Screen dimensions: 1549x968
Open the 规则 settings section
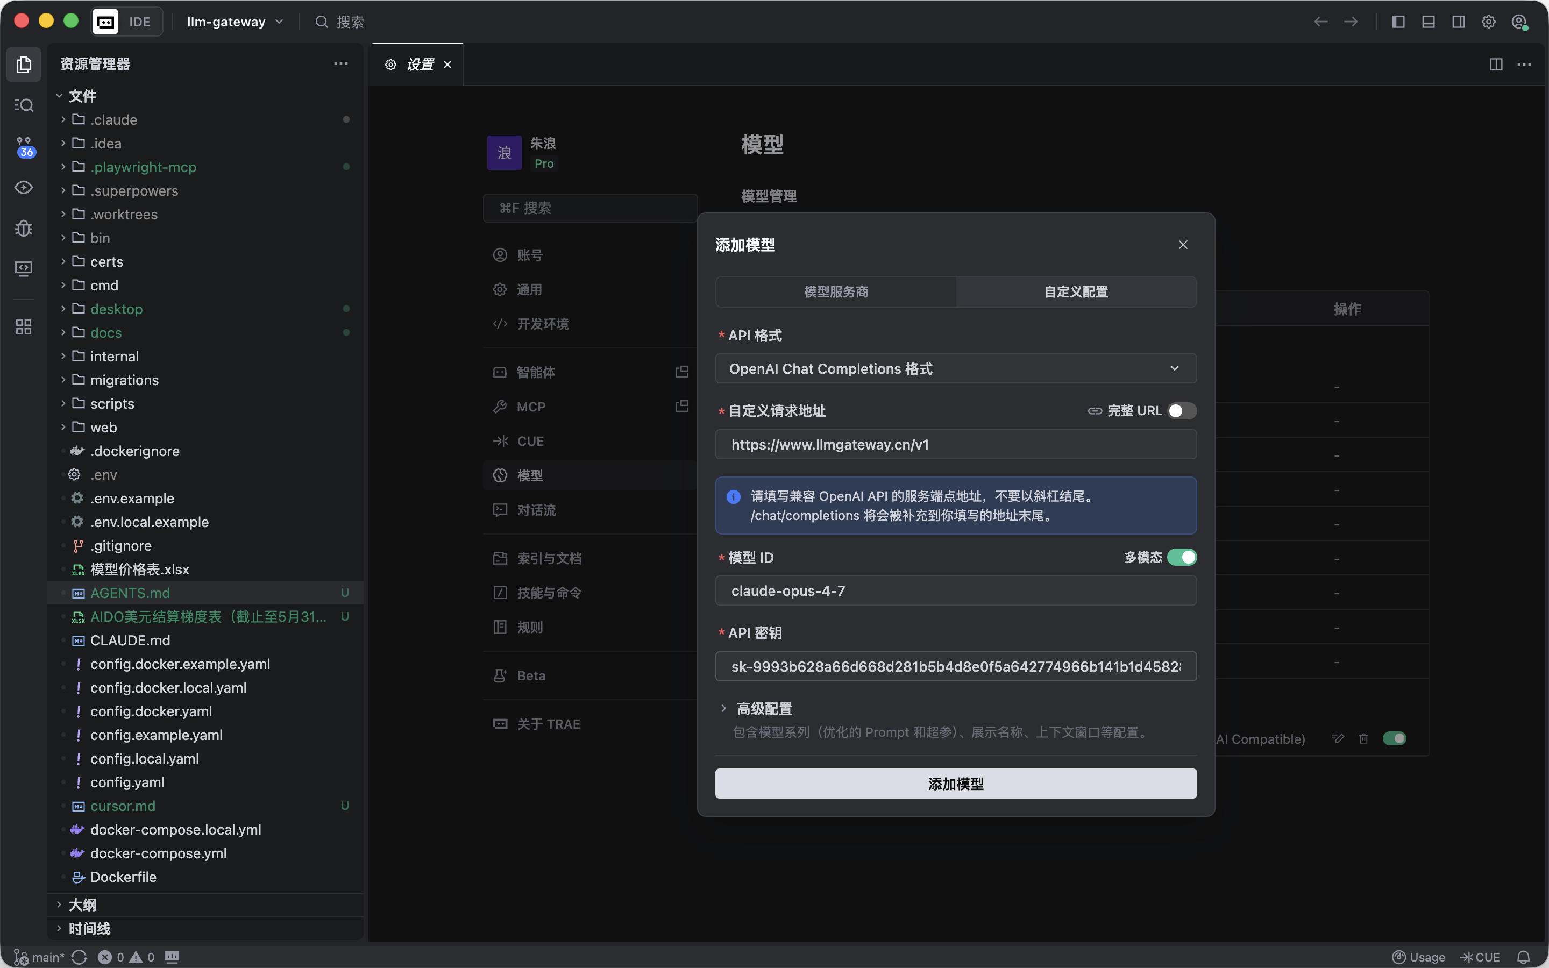589,627
